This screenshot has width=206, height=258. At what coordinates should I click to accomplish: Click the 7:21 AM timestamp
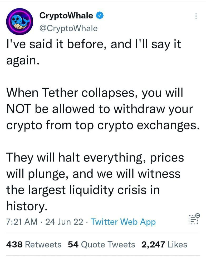pos(22,222)
